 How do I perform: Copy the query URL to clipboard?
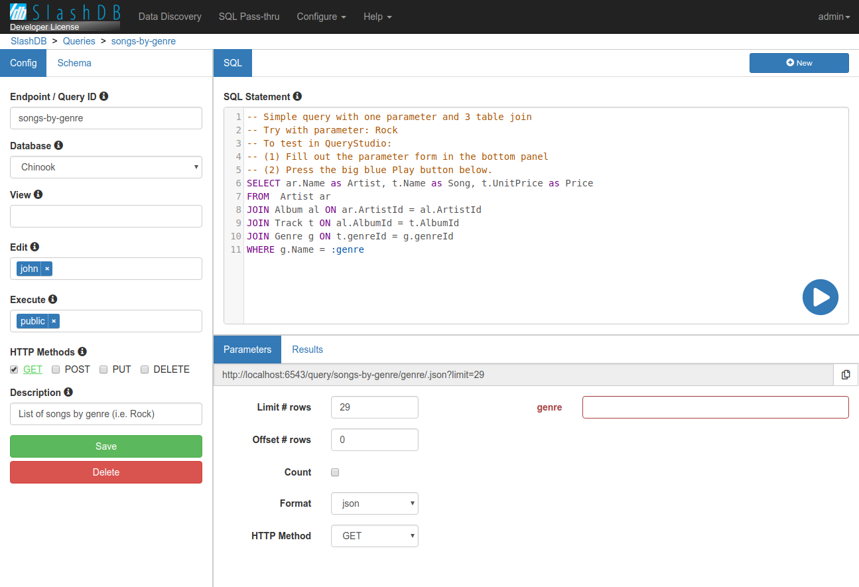tap(846, 375)
